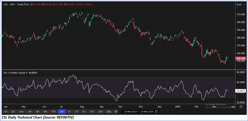Set chart range to 3Y
The height and width of the screenshot is (121, 248).
[77, 111]
